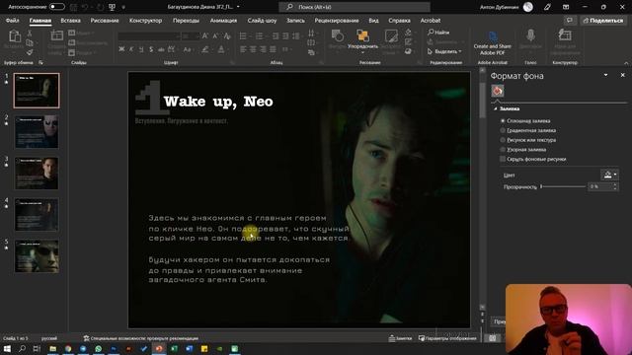
Task: Open the Заметки notes button
Action: 400,338
